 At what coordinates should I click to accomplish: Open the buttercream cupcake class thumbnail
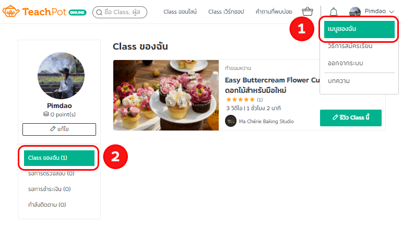coord(166,95)
